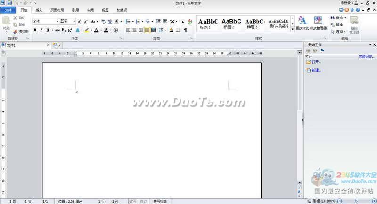This screenshot has height=204, width=377.
Task: Click the zoom slider in status bar
Action: point(356,201)
